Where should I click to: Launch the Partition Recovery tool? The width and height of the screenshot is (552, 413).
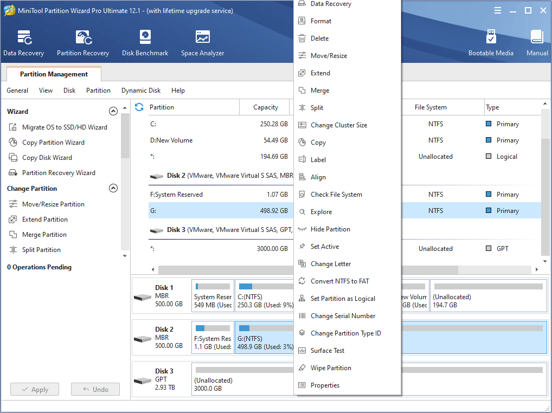[x=83, y=43]
